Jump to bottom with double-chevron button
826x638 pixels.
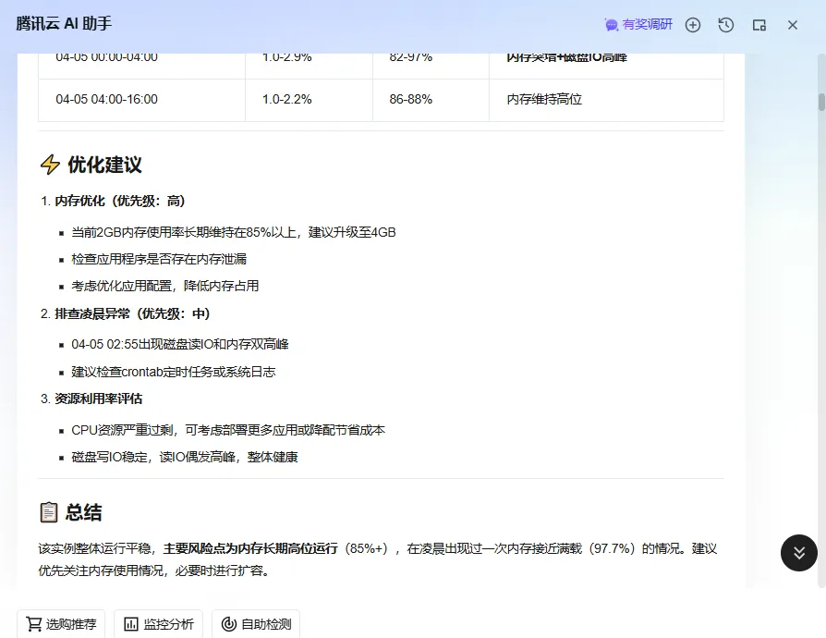799,553
